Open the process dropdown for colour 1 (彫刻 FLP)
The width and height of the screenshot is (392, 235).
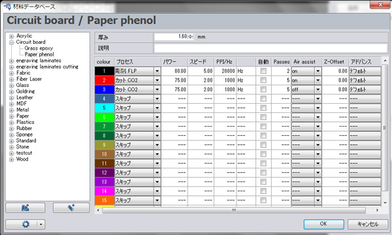tap(157, 71)
